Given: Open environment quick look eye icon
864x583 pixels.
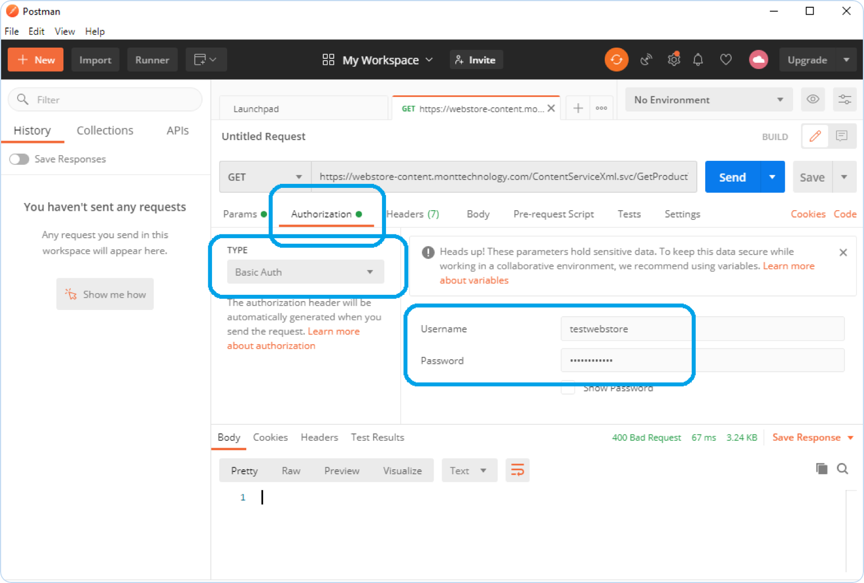Looking at the screenshot, I should coord(812,100).
